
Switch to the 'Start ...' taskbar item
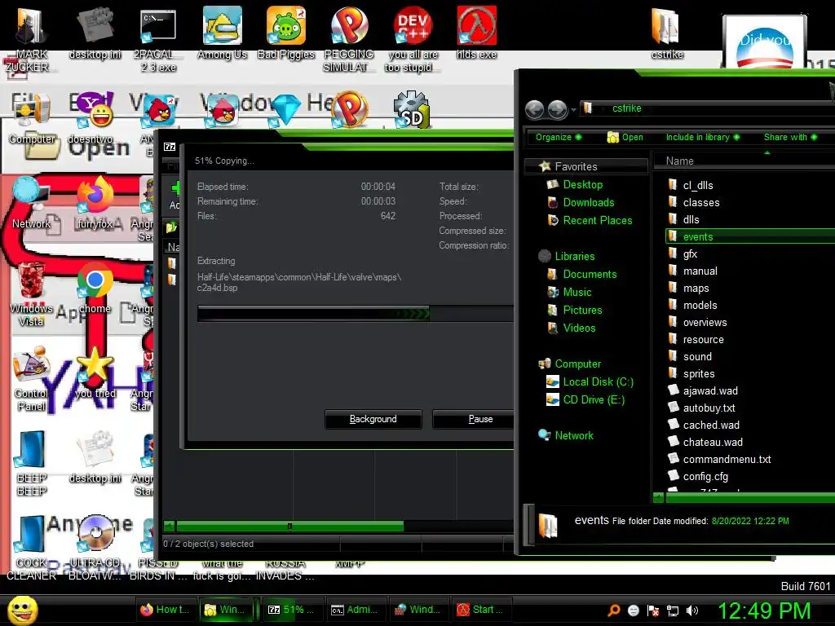point(480,610)
